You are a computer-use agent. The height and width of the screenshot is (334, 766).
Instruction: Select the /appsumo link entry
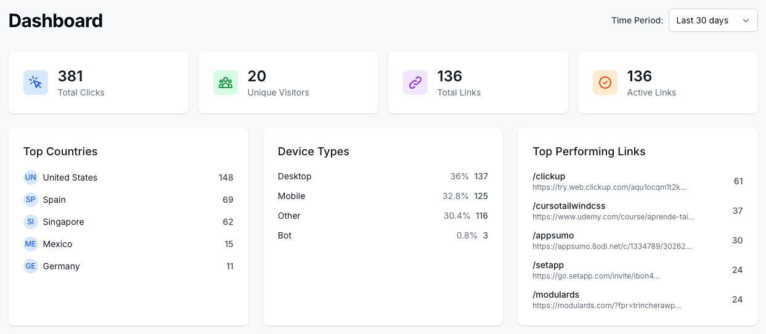tap(553, 235)
